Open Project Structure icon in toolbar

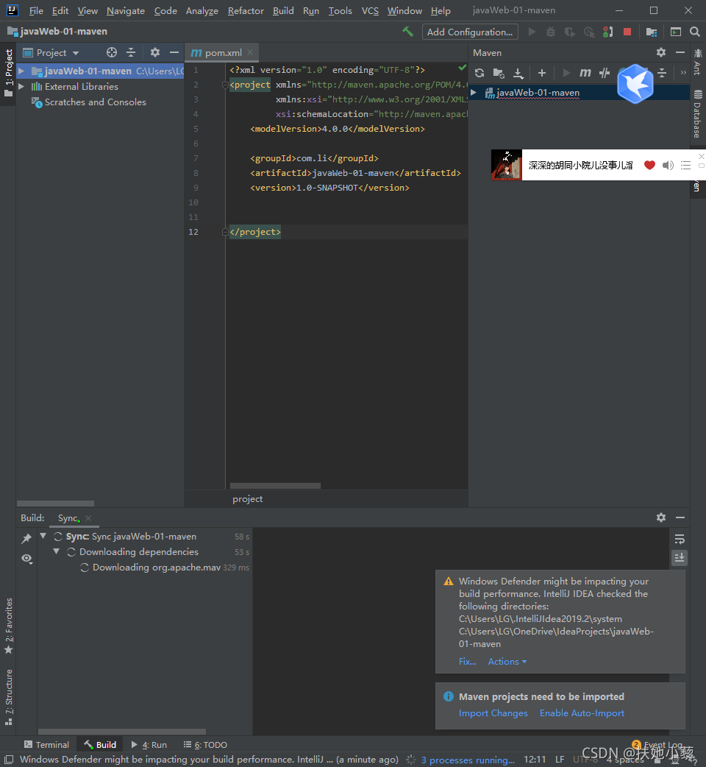click(x=652, y=32)
